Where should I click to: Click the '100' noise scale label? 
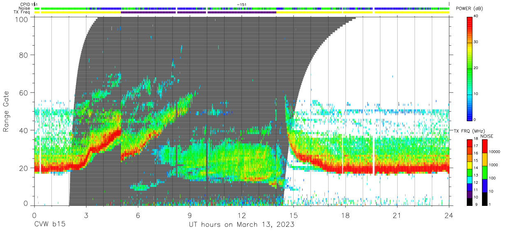click(x=493, y=178)
